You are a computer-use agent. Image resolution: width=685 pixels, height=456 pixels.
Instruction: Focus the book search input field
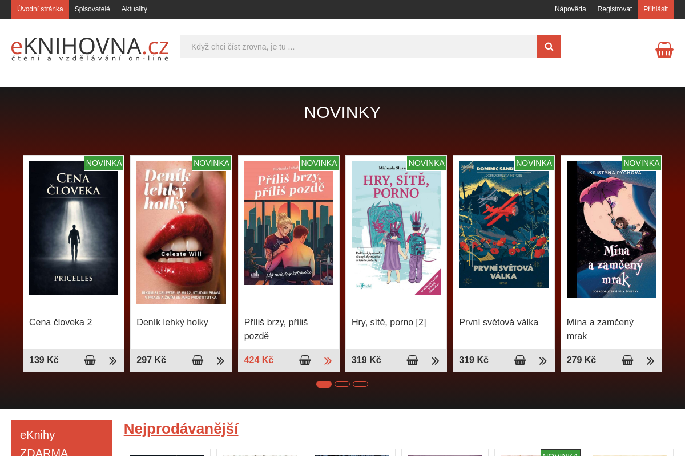click(358, 47)
